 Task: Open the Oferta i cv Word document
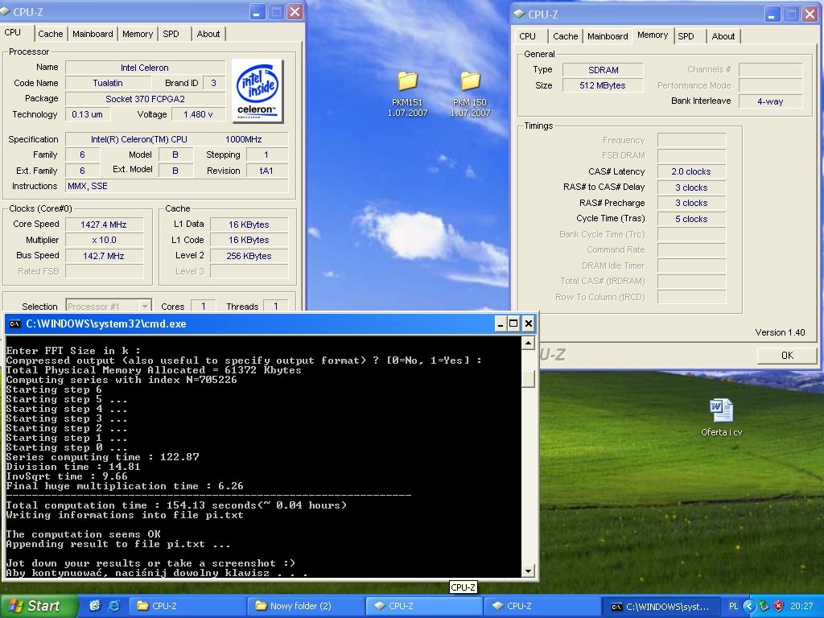pos(721,418)
